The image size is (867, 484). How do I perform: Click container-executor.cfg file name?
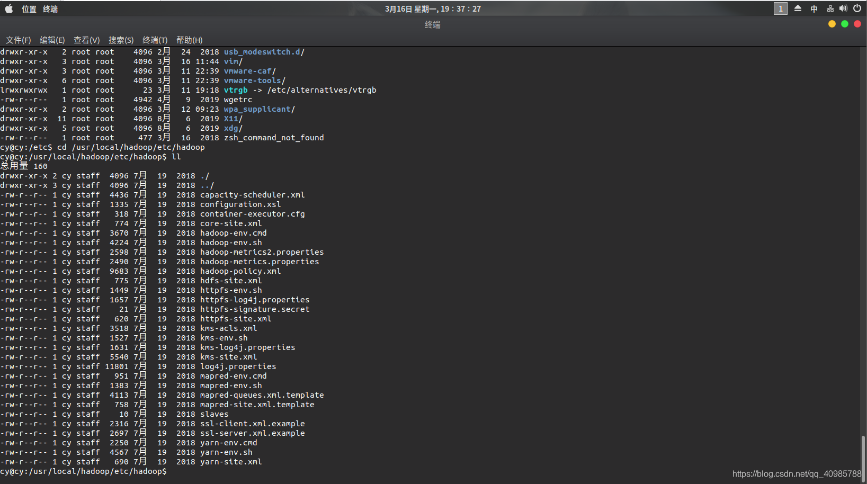[253, 214]
